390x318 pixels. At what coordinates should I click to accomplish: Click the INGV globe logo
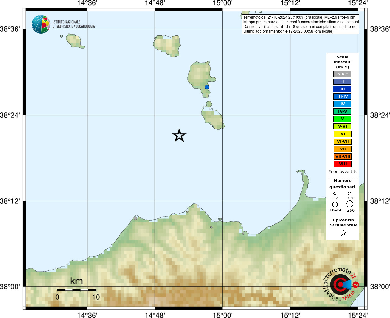point(41,24)
